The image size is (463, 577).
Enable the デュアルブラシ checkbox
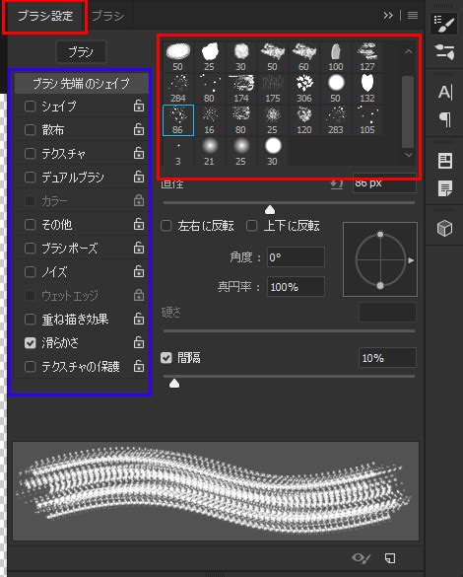tap(30, 178)
